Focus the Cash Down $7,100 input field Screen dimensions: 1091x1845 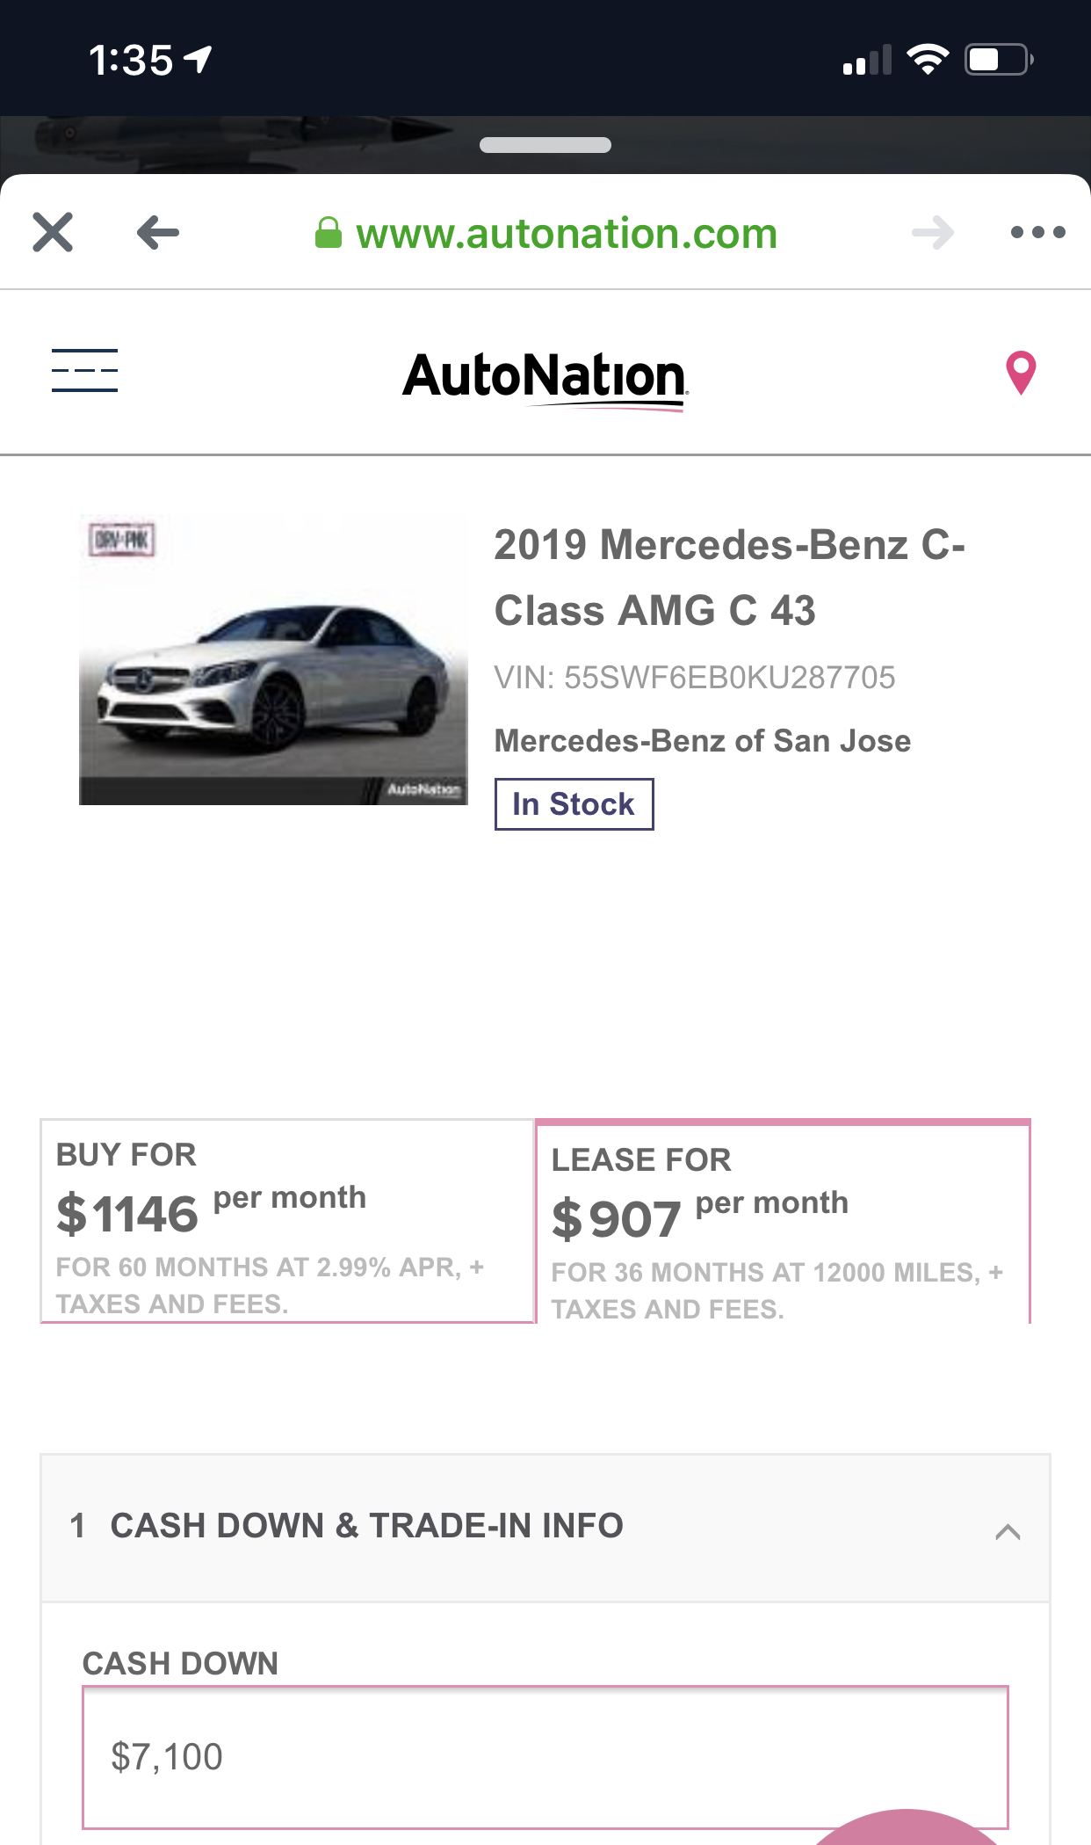tap(545, 1757)
